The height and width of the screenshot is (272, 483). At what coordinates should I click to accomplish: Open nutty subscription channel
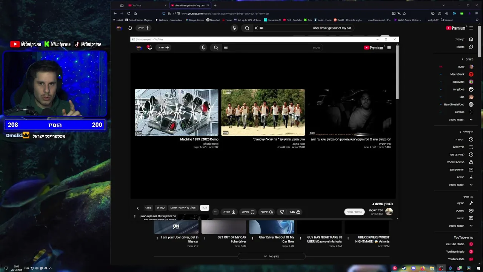pos(466,66)
